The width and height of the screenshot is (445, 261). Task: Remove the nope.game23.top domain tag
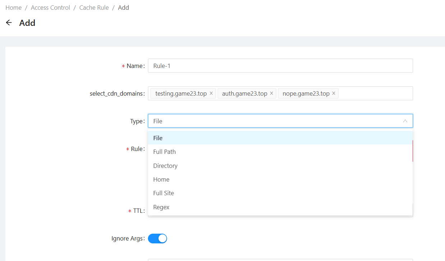pos(334,93)
